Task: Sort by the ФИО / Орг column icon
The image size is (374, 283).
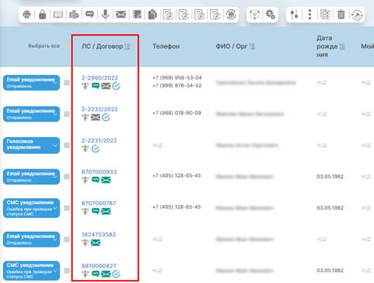Action: (252, 46)
